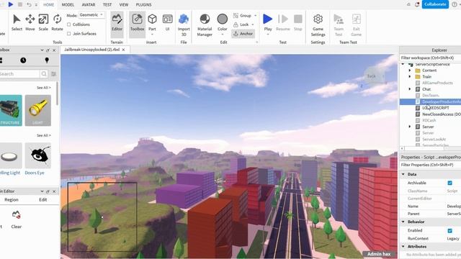Expand the Content folder
The image size is (461, 259).
click(x=410, y=71)
